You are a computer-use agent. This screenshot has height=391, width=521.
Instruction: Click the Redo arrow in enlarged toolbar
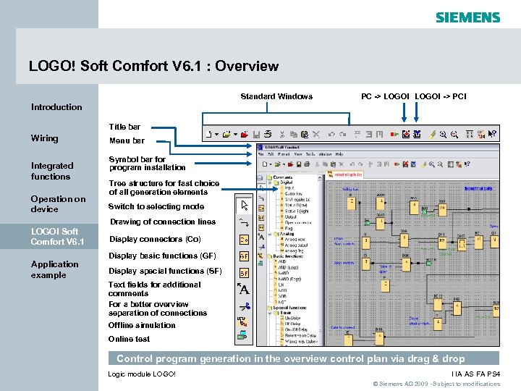point(343,135)
